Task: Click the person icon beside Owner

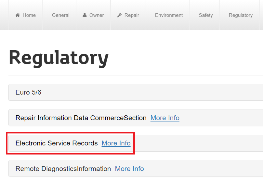Action: tap(85, 15)
